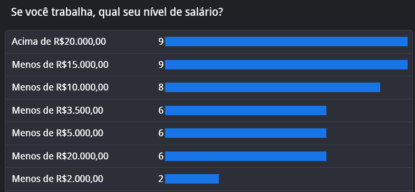415x192 pixels.
Task: Click the blue bar for Acima de R$20.000,00
Action: 286,42
